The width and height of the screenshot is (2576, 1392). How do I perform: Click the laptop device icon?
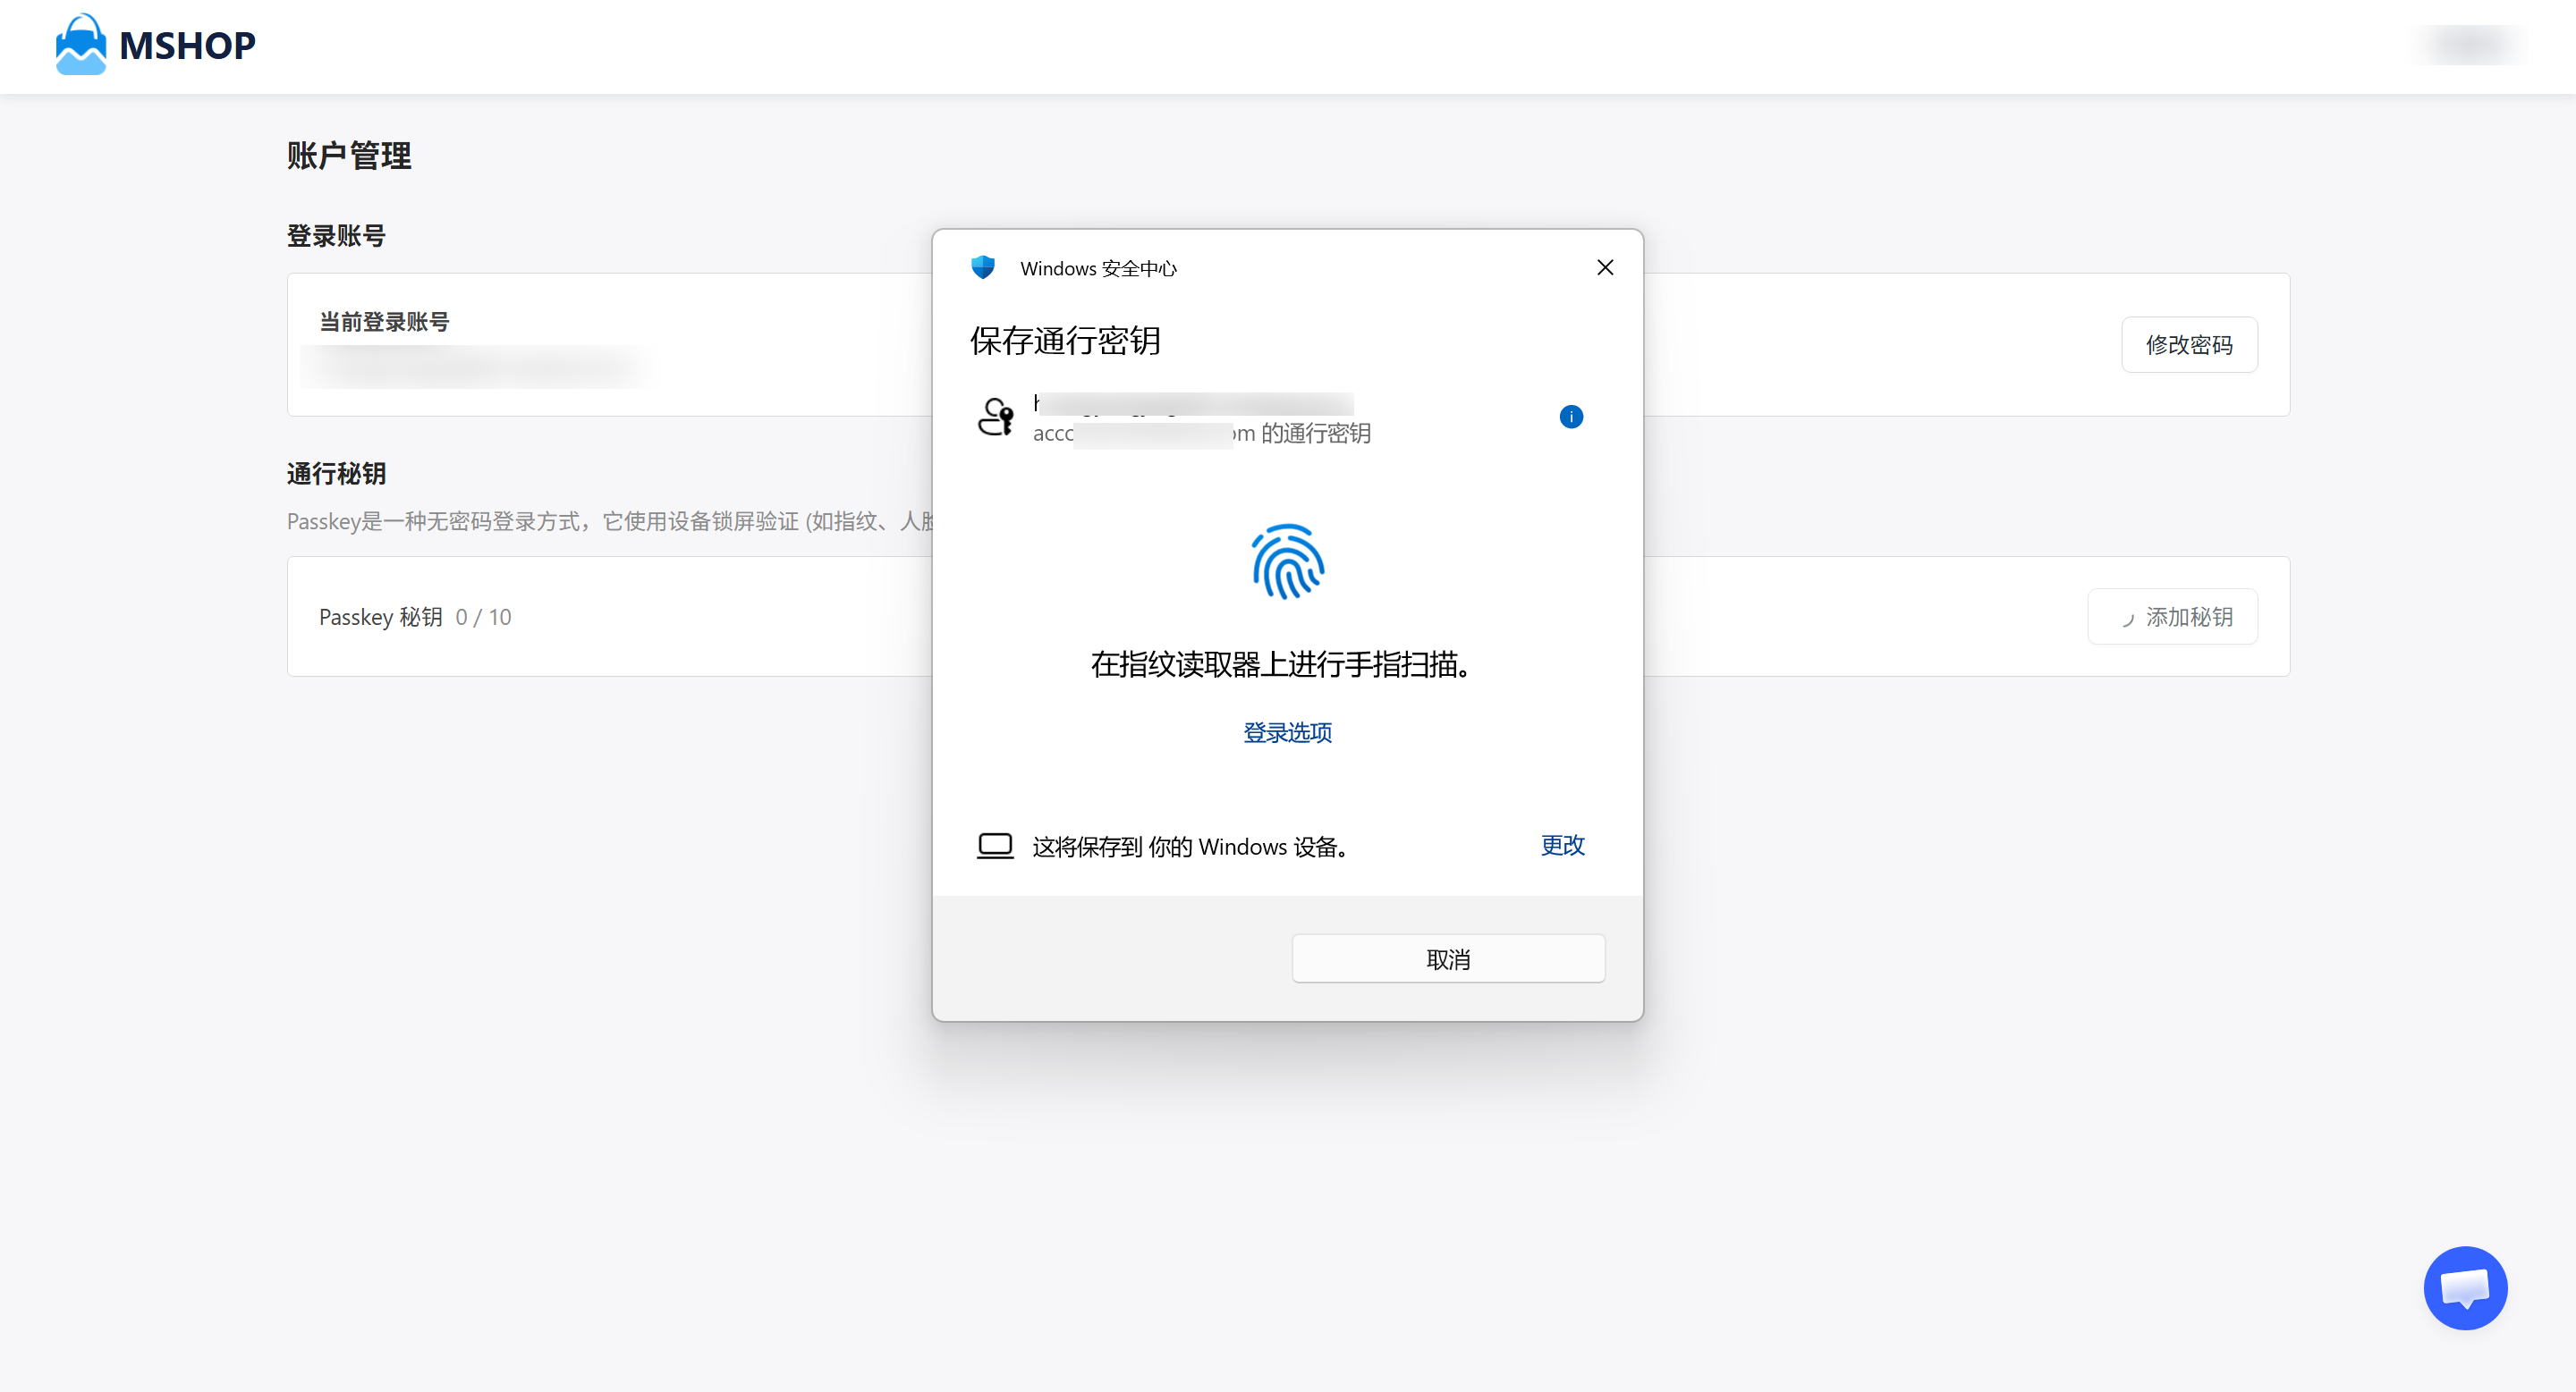coord(995,847)
